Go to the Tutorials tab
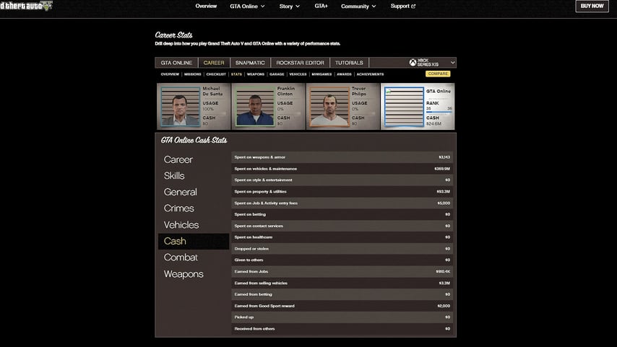Screen dimensions: 617x347 (349, 63)
